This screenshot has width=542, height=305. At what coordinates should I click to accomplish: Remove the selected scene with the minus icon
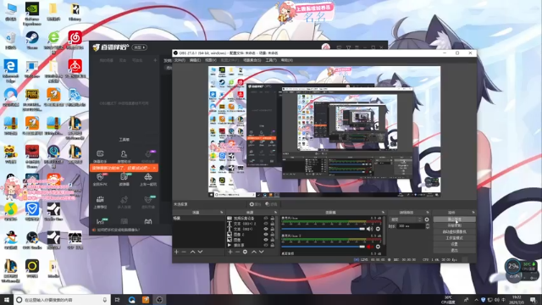pos(184,252)
